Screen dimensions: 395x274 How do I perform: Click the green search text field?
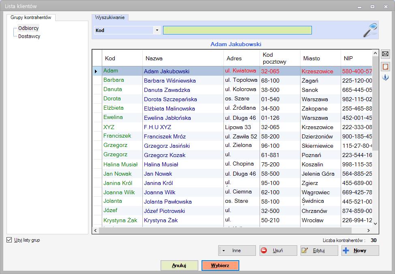pyautogui.click(x=237, y=30)
